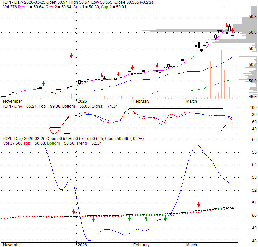The height and width of the screenshot is (247, 258).
Task: Click the 49 label on bottom chart axis
Action: [254, 228]
